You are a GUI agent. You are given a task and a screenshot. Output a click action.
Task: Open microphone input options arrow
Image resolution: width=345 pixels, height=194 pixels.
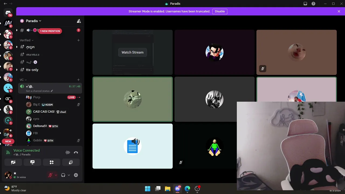click(x=56, y=175)
